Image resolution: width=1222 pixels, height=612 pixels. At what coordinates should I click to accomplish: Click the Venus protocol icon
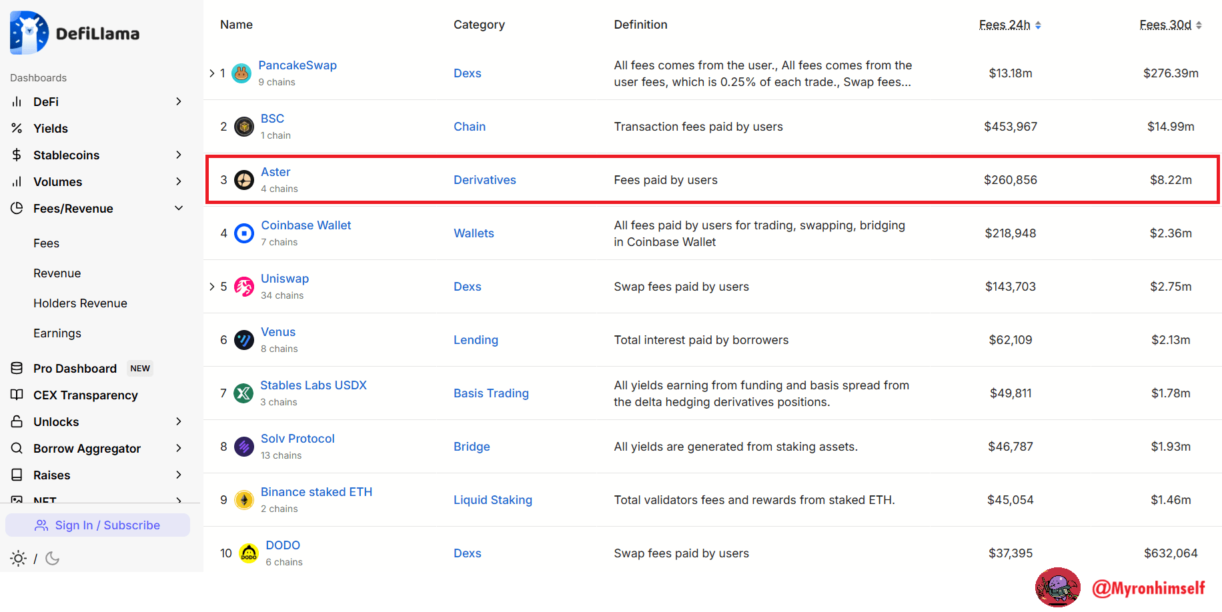(244, 340)
